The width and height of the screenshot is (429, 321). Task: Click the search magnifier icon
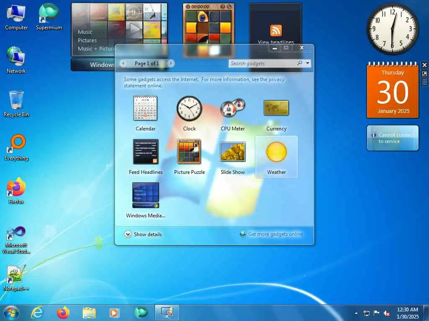(x=300, y=63)
